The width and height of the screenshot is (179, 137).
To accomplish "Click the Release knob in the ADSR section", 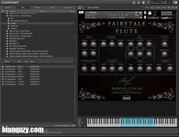I will 93,54.
